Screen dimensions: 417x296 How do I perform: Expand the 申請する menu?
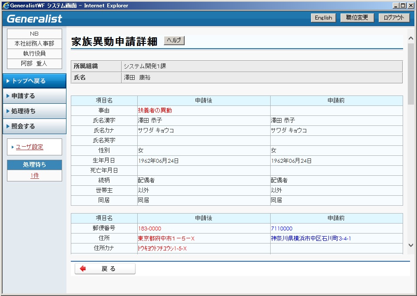(34, 96)
